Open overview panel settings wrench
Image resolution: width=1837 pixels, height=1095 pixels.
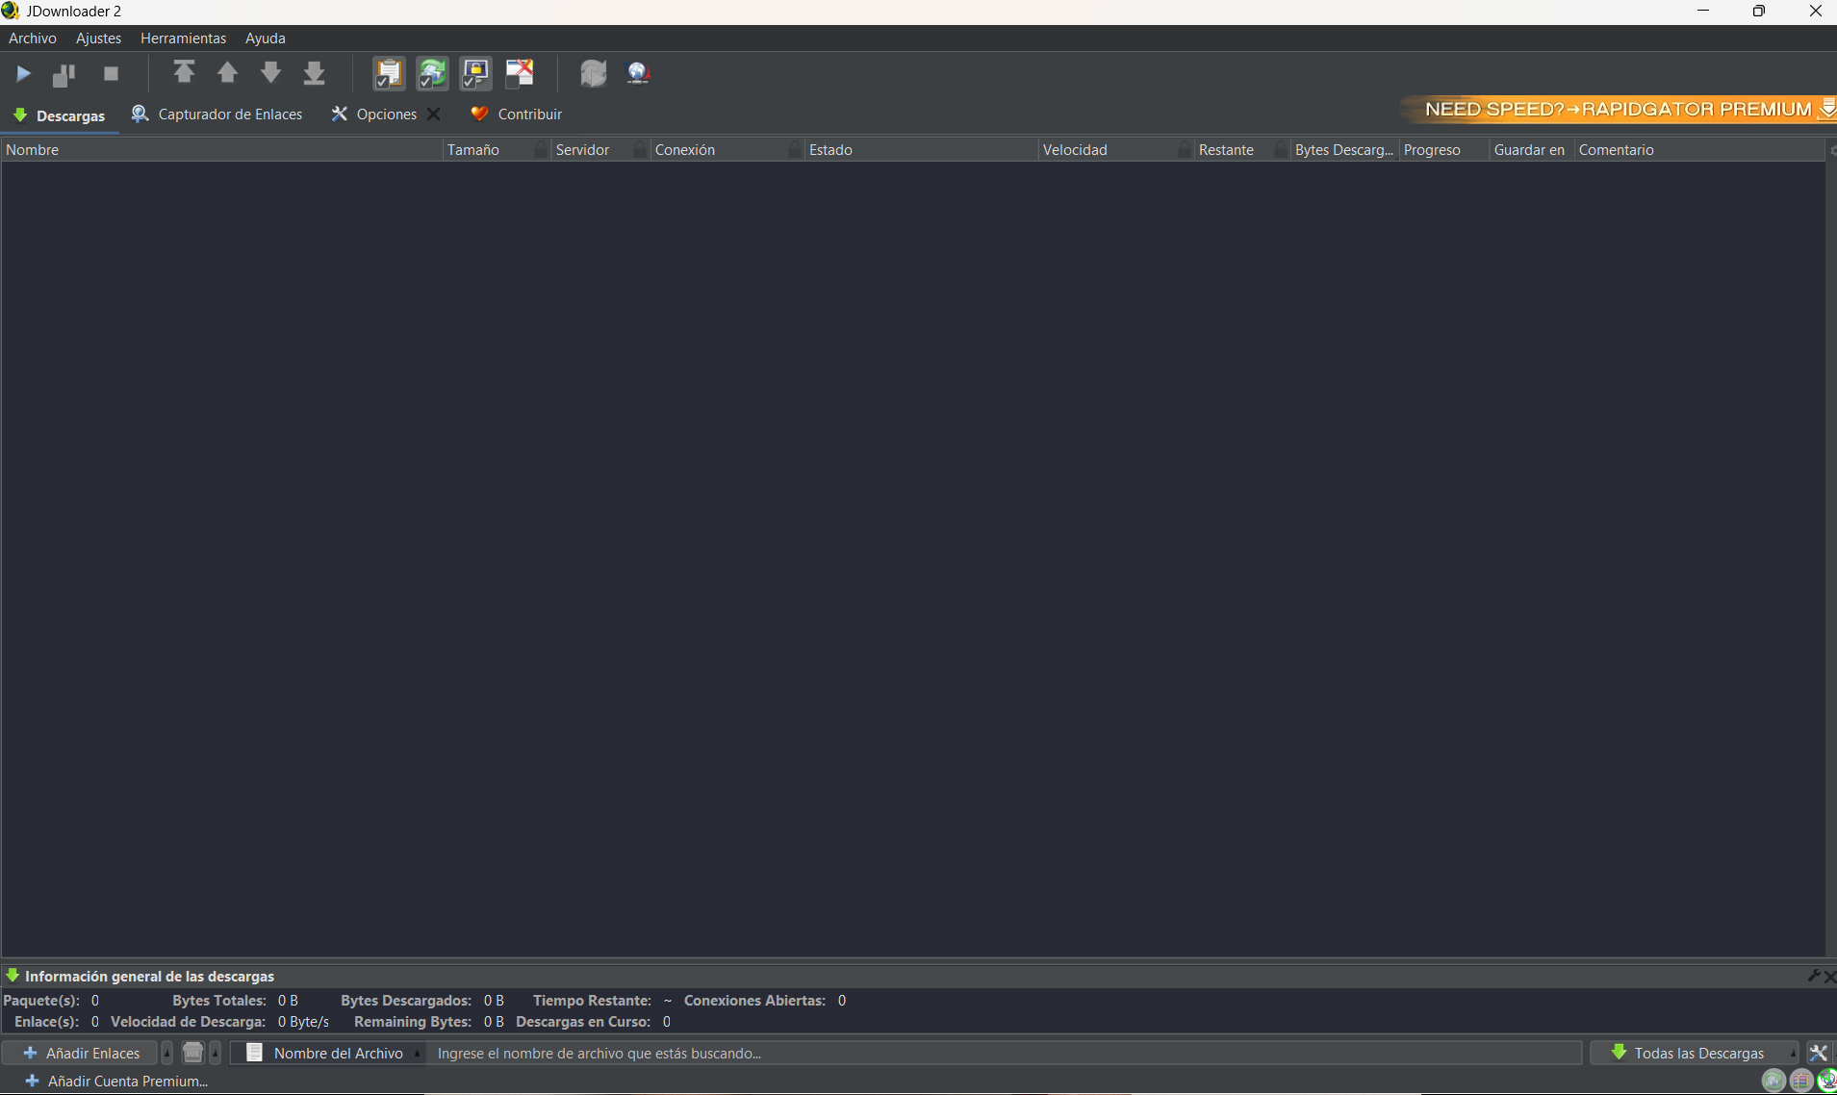[1814, 976]
